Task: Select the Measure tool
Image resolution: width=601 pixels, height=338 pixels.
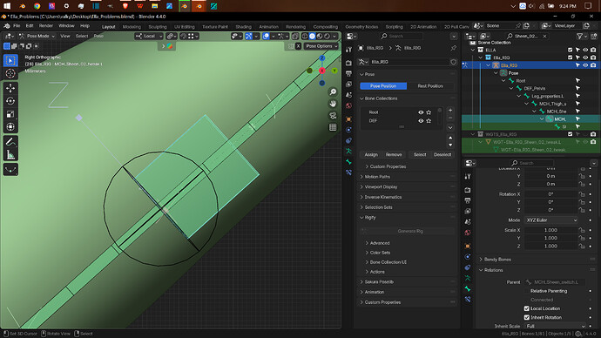Action: pyautogui.click(x=10, y=154)
